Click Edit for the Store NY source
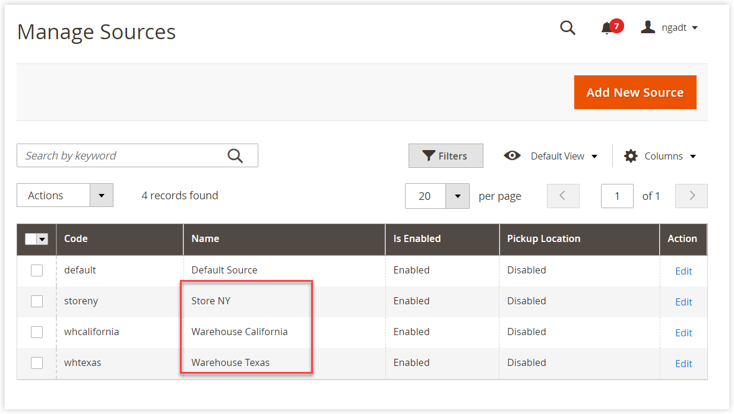Image resolution: width=734 pixels, height=414 pixels. tap(684, 302)
